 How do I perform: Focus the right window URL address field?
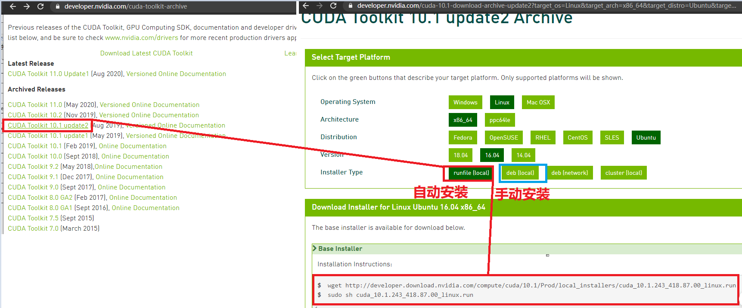(x=542, y=6)
